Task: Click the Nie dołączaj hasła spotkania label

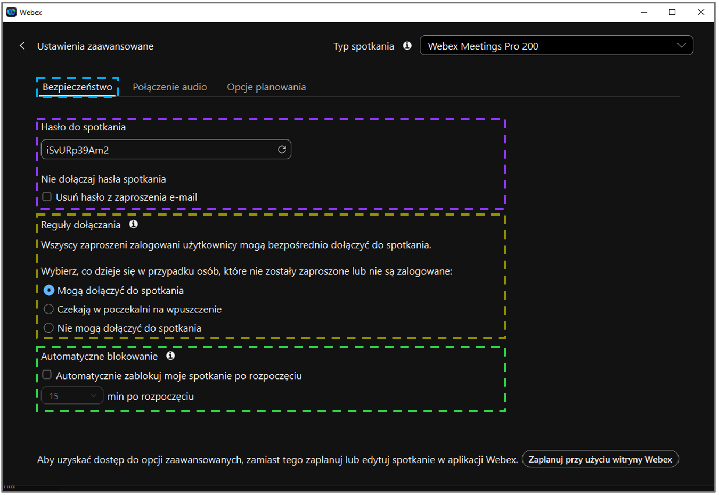Action: [x=103, y=179]
